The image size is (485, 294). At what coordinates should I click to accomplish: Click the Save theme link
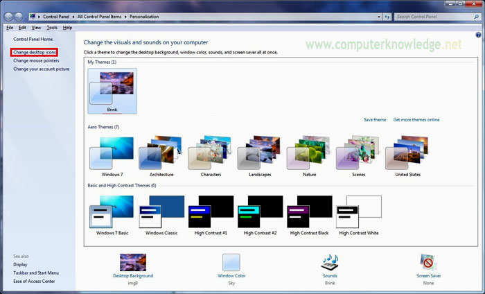click(375, 120)
